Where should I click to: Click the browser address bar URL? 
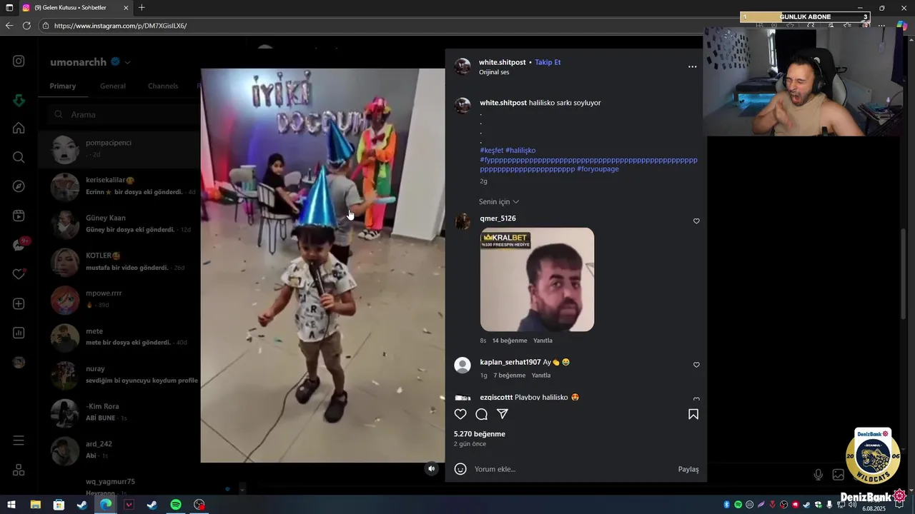click(120, 26)
